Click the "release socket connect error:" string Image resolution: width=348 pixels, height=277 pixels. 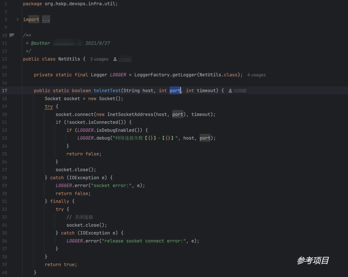click(x=144, y=241)
